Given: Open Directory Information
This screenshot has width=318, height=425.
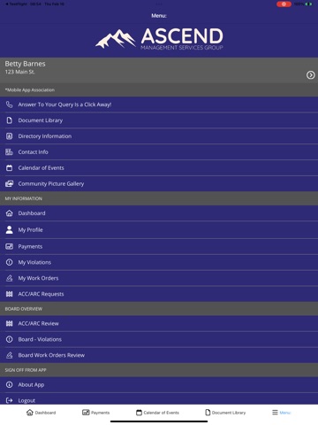Looking at the screenshot, I should [159, 136].
